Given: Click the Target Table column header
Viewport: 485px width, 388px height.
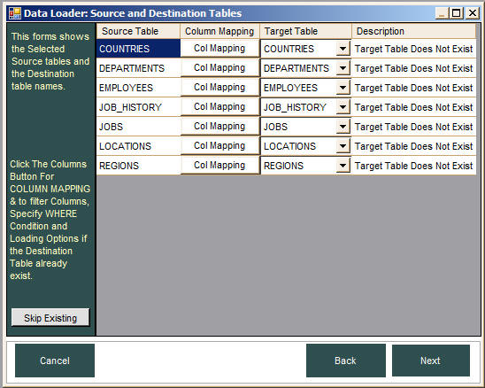Looking at the screenshot, I should (x=305, y=31).
